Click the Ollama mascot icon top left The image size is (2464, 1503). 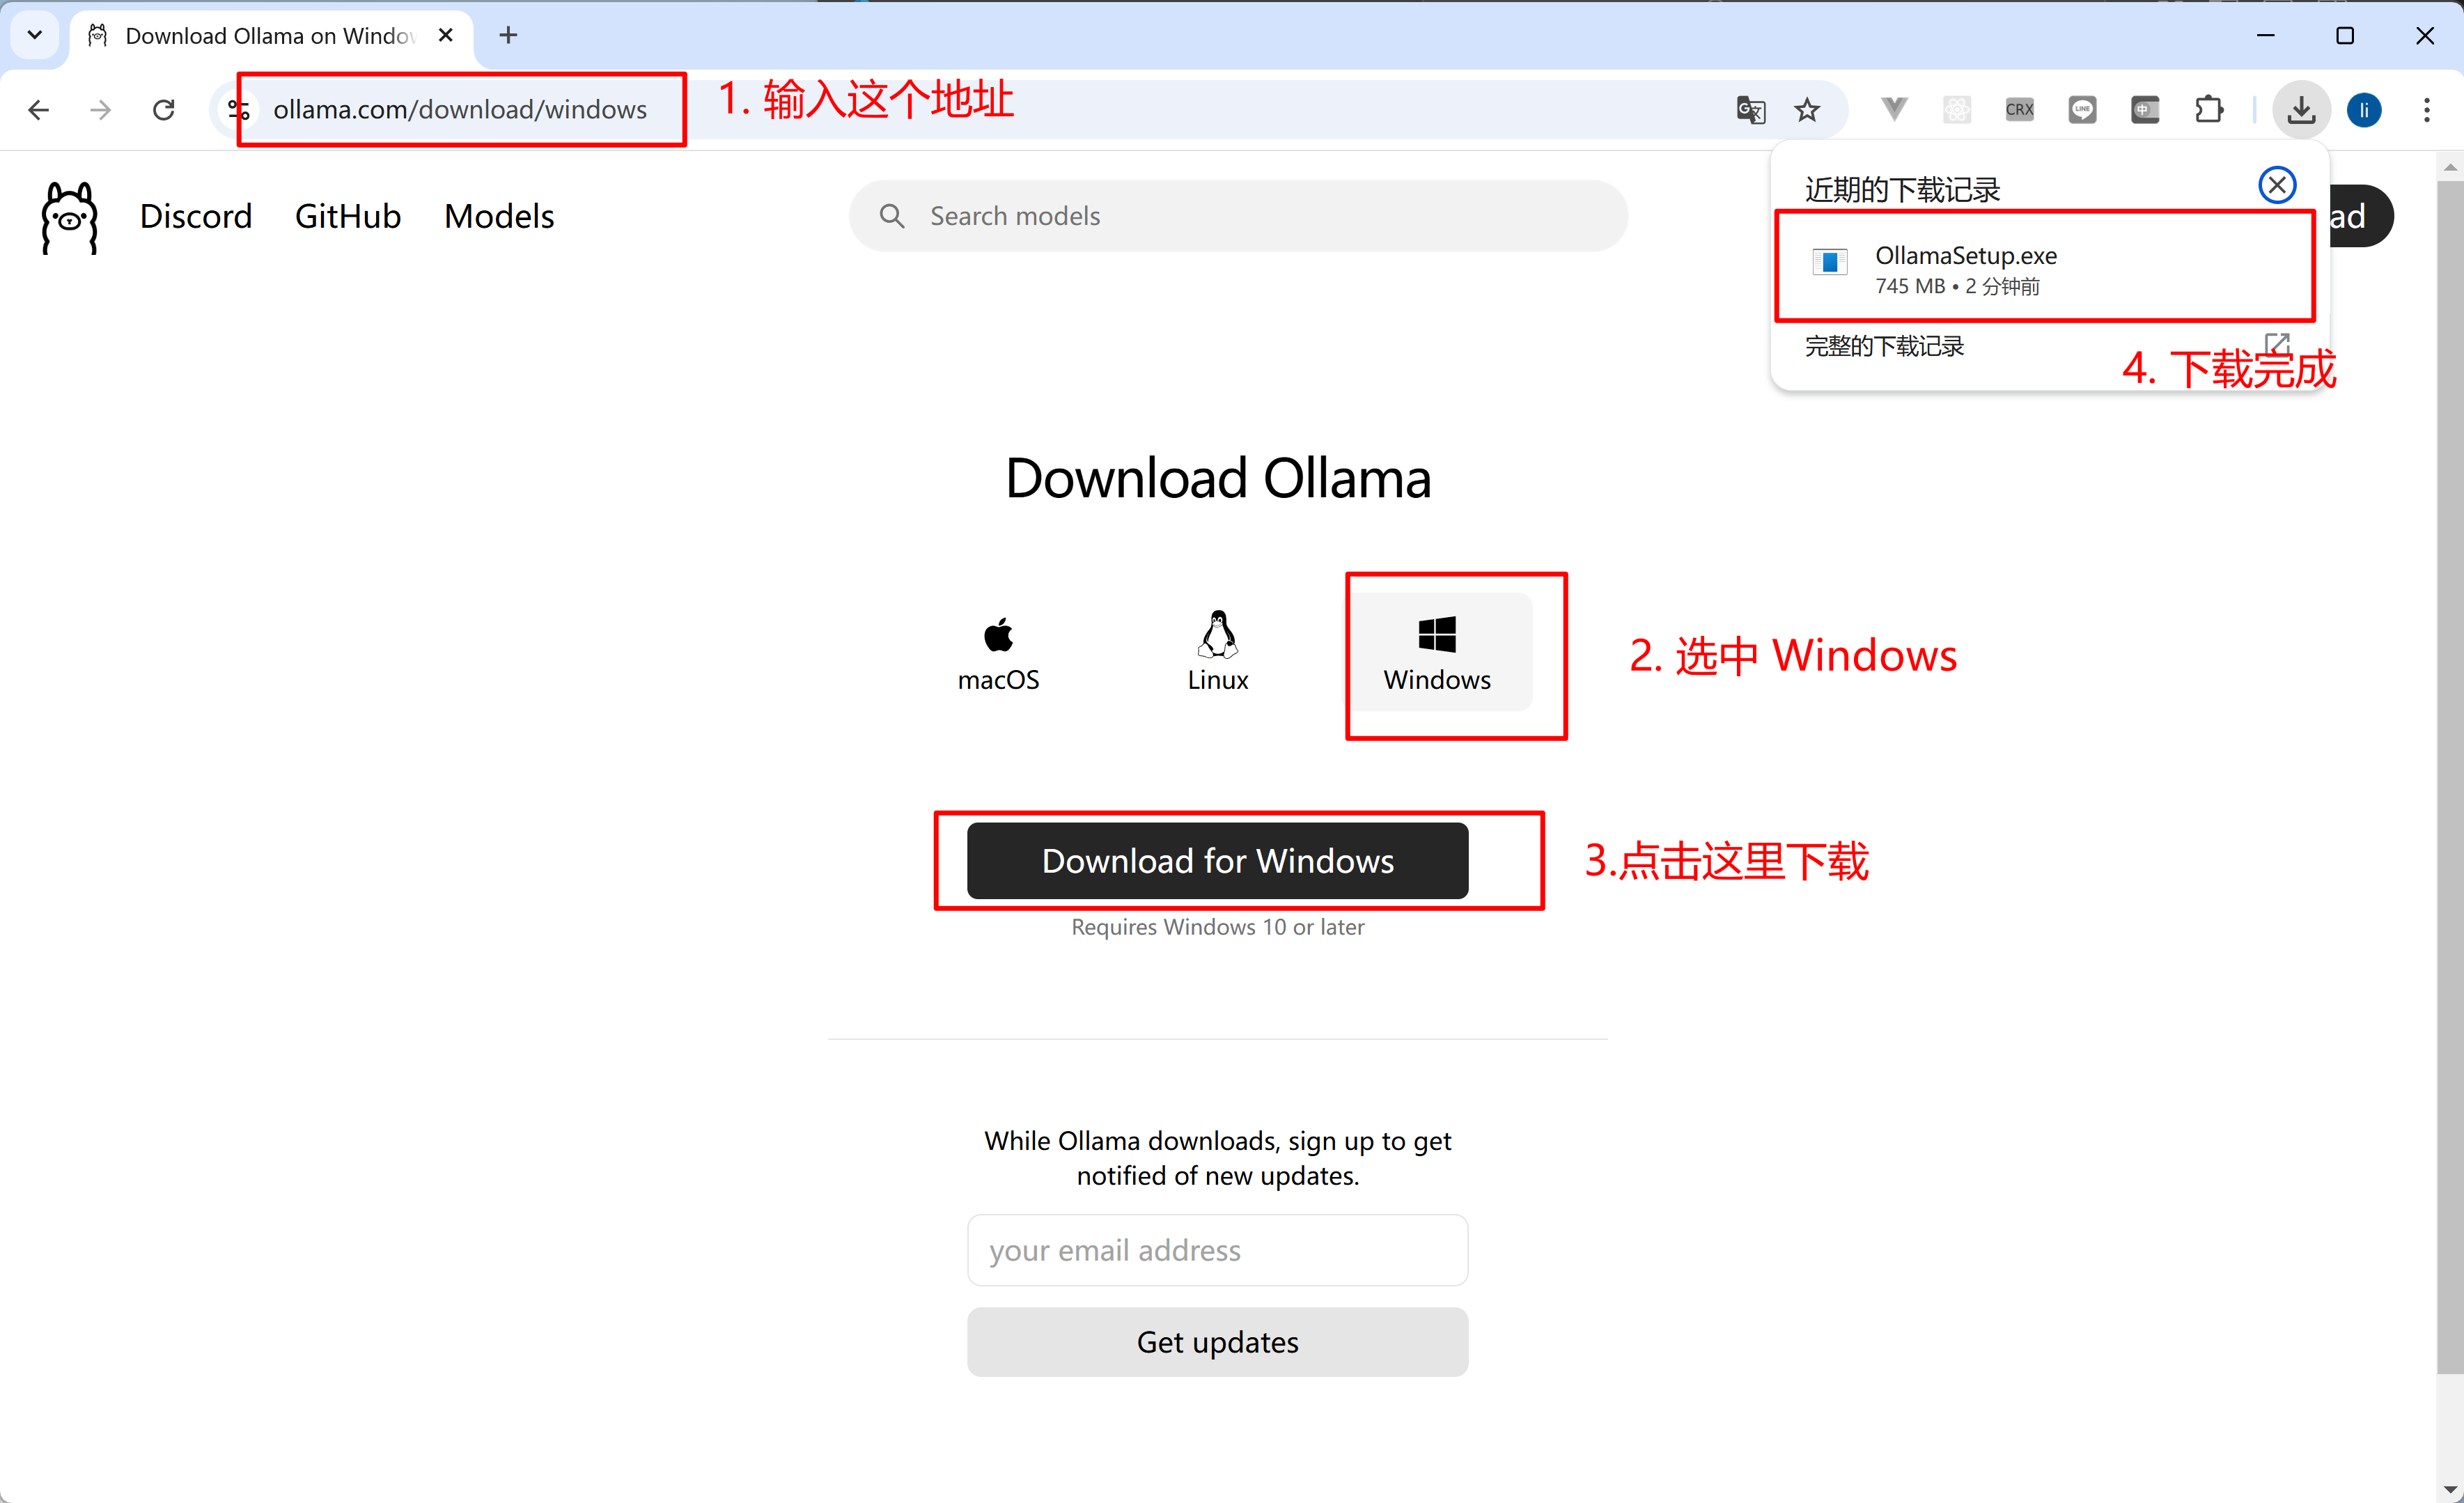pyautogui.click(x=69, y=215)
